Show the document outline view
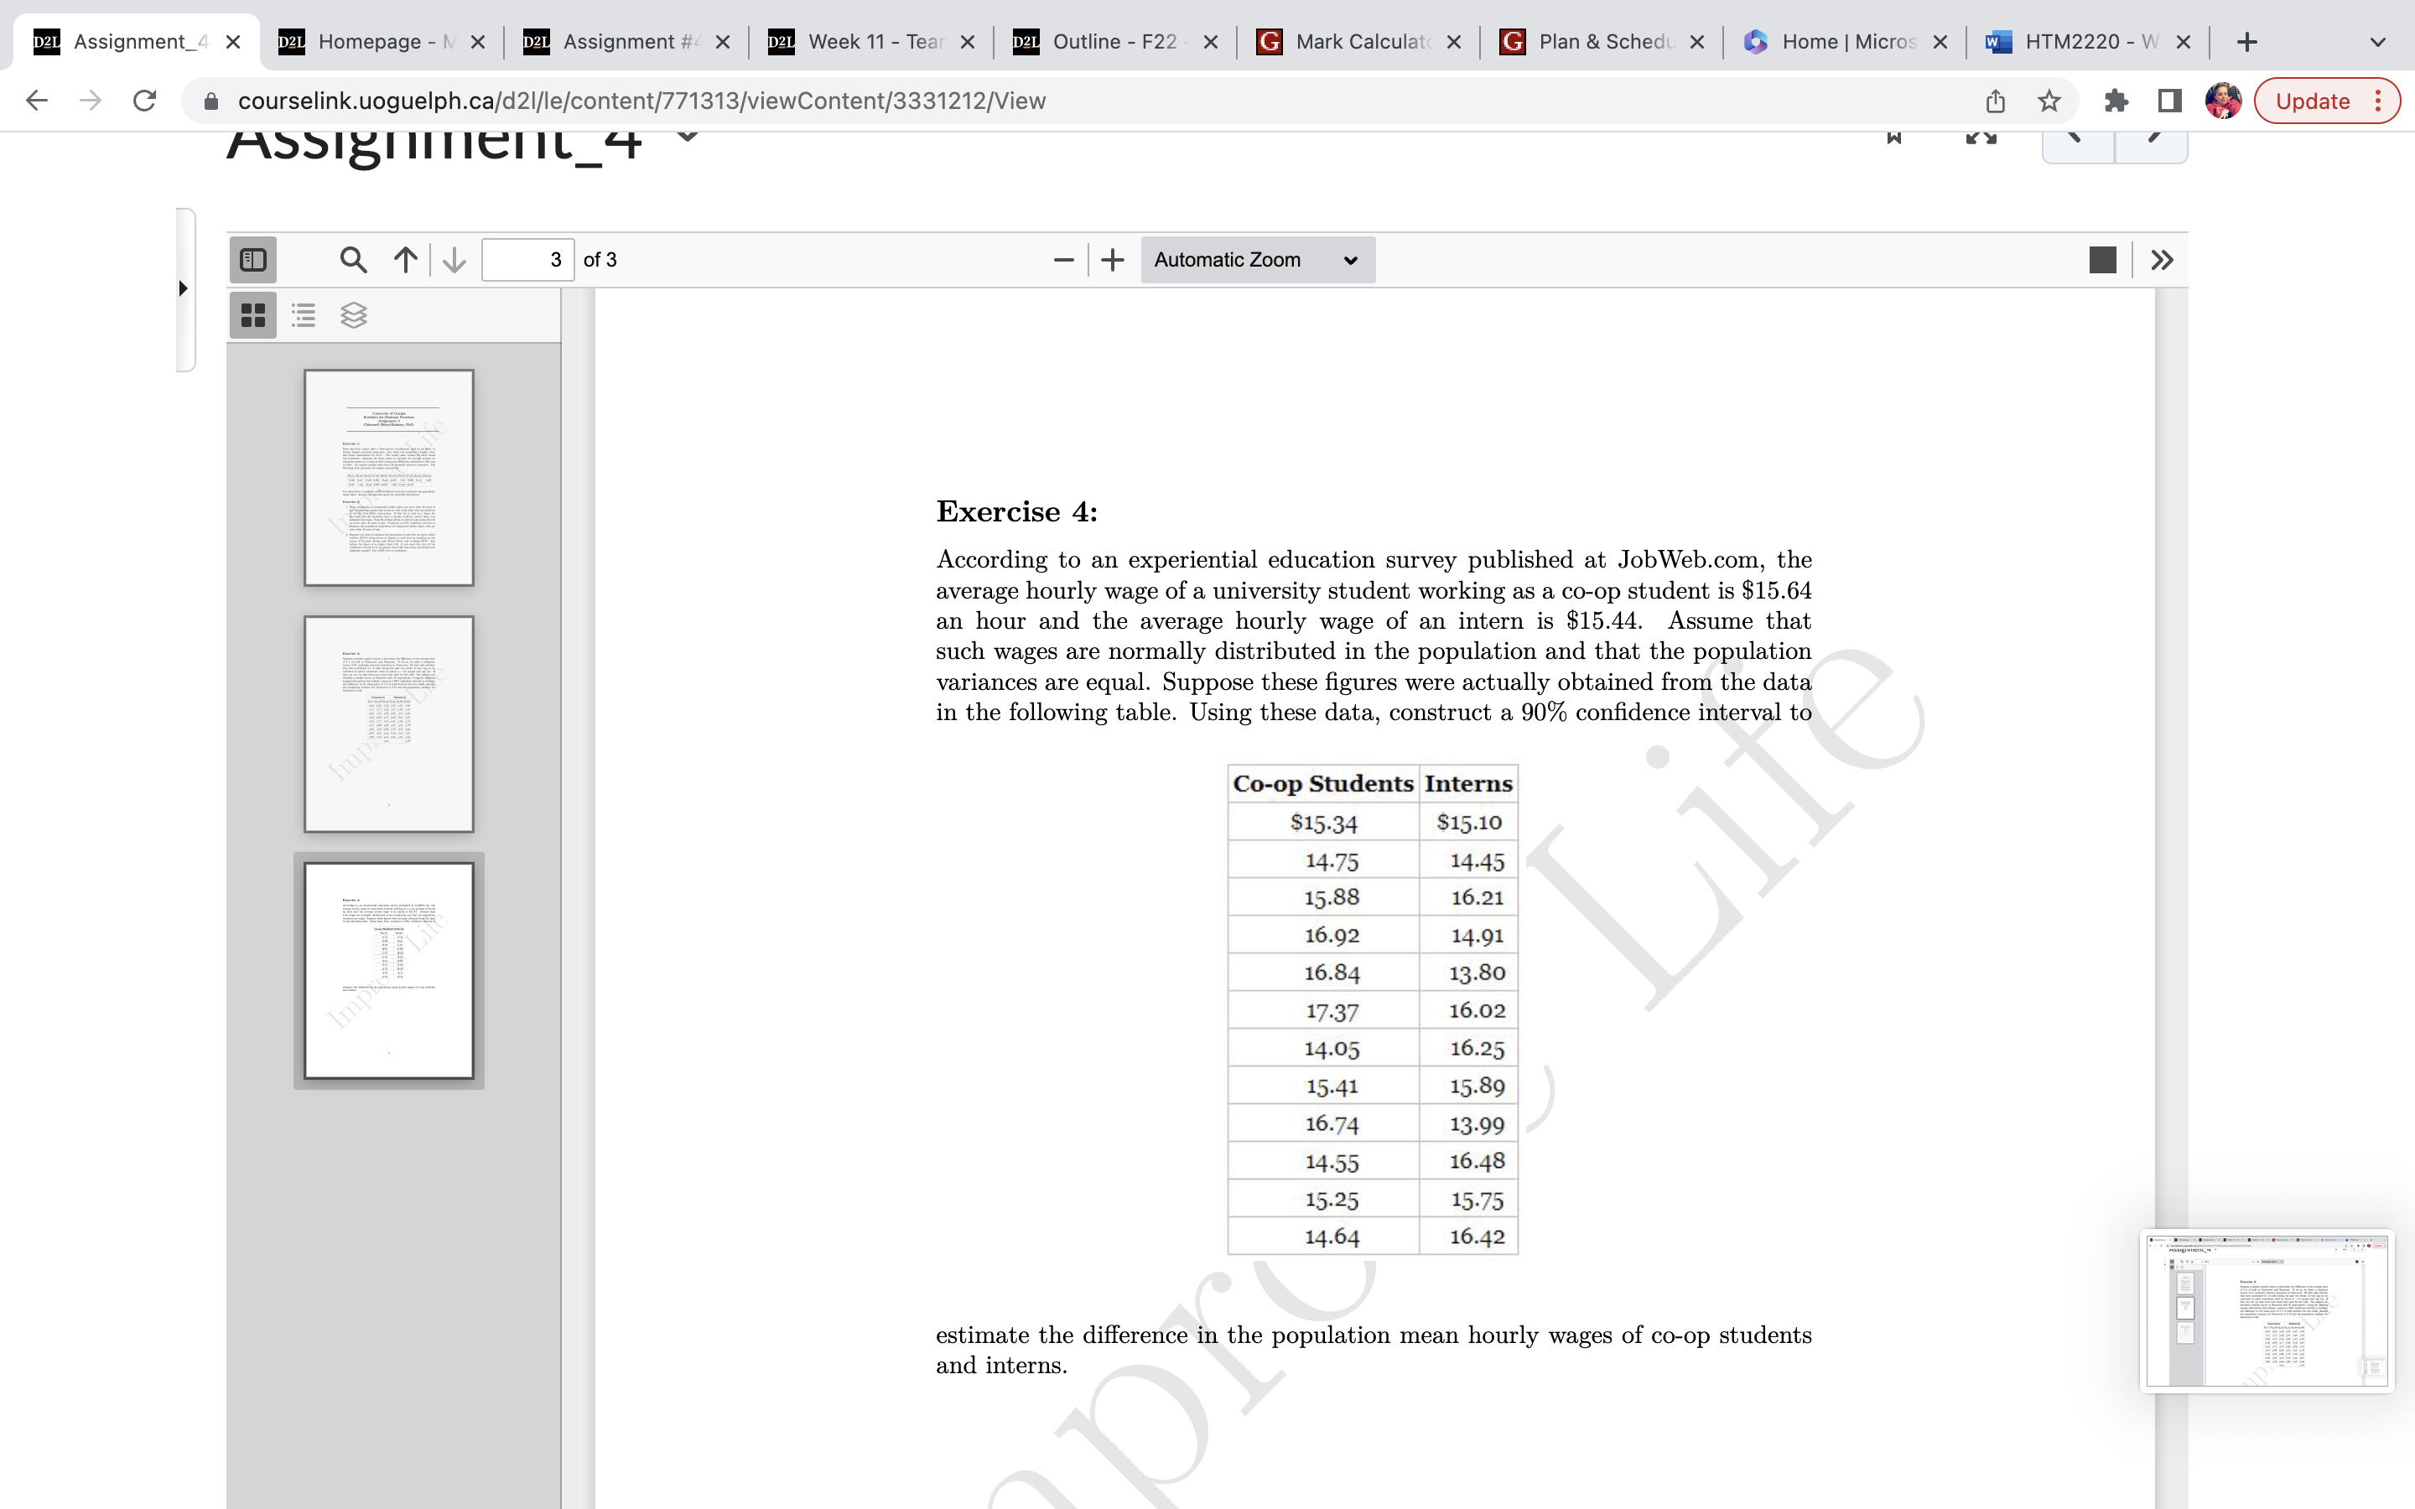Viewport: 2415px width, 1509px height. point(303,314)
